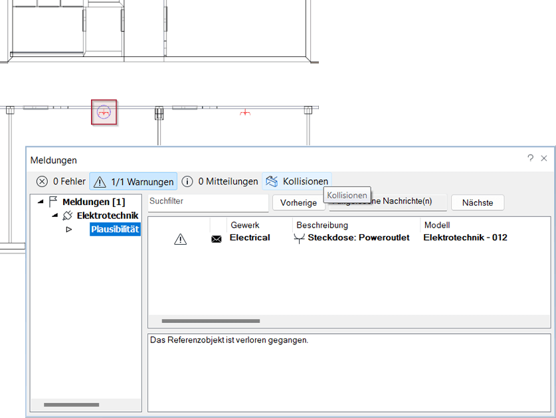Expand the Plausibilität tree node
The image size is (556, 418).
(68, 230)
